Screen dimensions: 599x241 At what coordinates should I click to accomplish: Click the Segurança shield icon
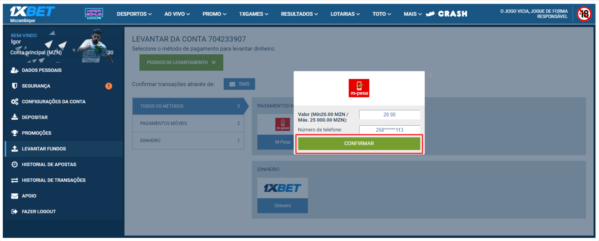(x=14, y=86)
